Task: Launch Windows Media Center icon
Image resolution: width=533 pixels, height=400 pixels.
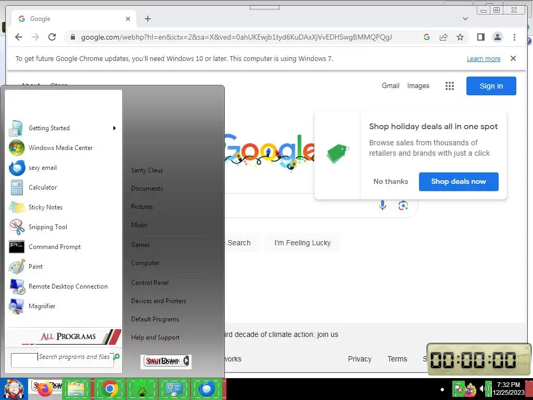Action: point(17,148)
